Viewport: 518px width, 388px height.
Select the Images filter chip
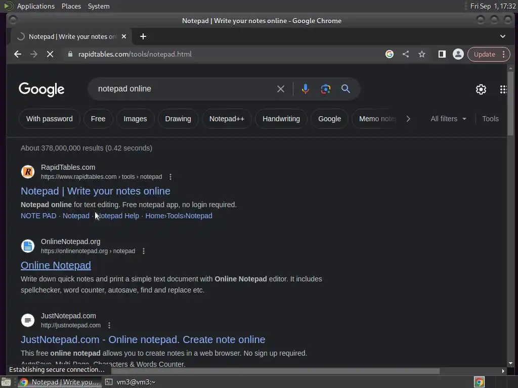(135, 119)
